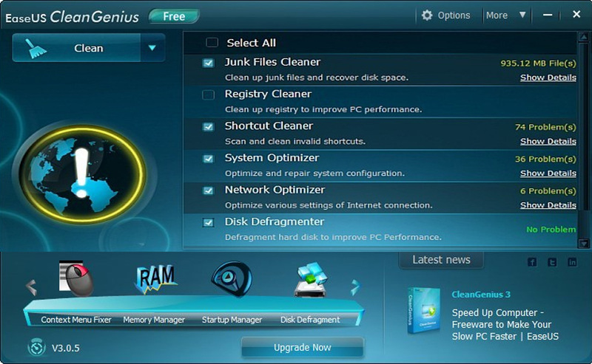This screenshot has width=592, height=364.
Task: Toggle the System Optimizer checkbox
Action: (x=208, y=159)
